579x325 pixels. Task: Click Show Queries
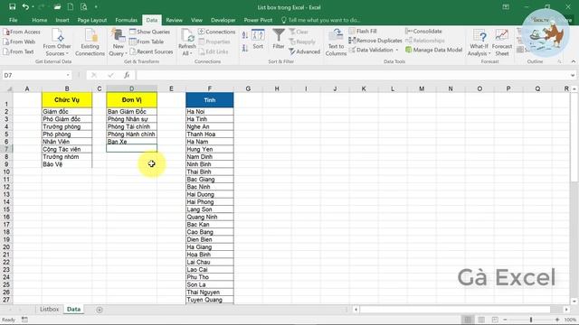(x=149, y=32)
